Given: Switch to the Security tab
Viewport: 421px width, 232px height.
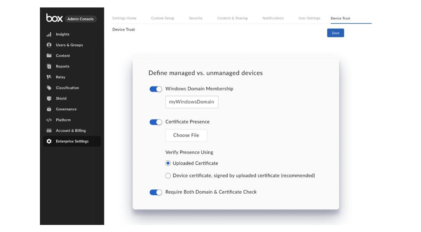Looking at the screenshot, I should point(196,18).
